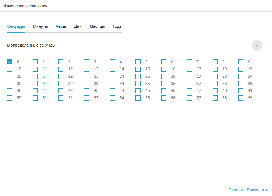Select the Месяцы tab
The image size is (272, 196).
pyautogui.click(x=97, y=26)
